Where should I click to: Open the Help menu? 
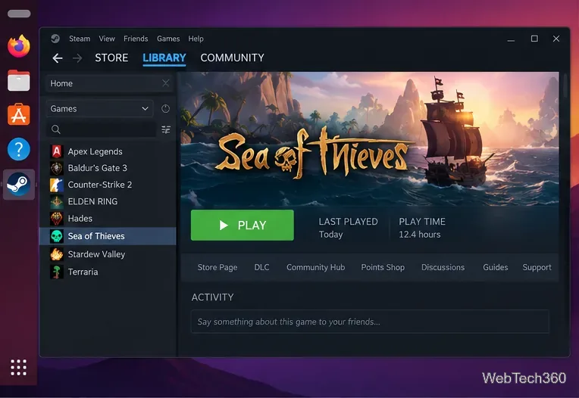pyautogui.click(x=196, y=39)
